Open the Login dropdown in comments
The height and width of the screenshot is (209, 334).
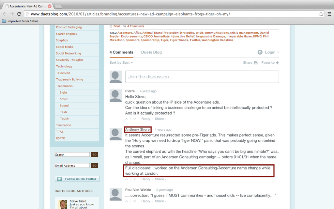pos(272,52)
